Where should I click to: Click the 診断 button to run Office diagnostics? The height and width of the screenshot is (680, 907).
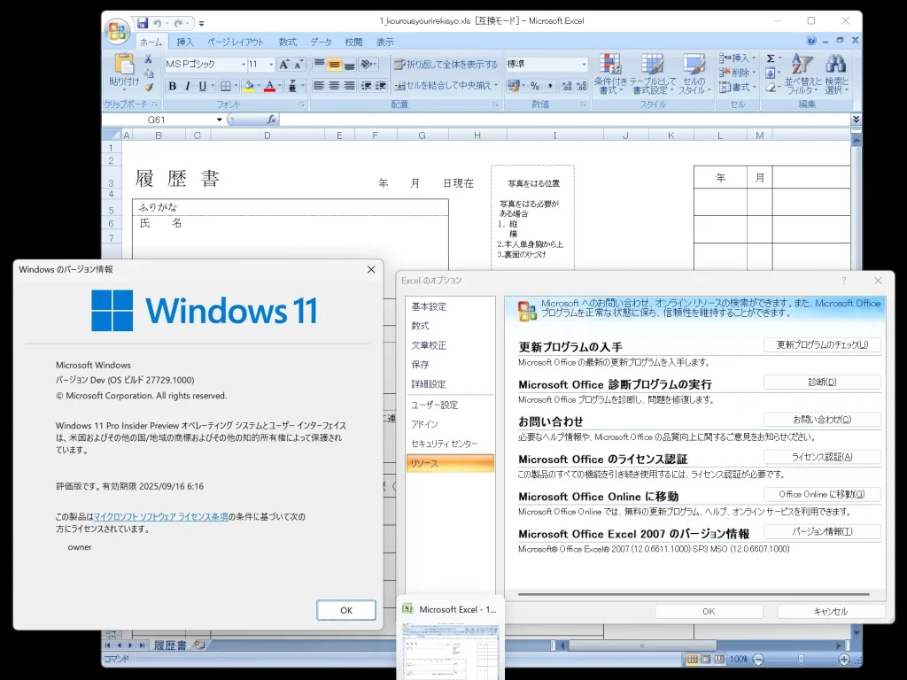[x=822, y=382]
